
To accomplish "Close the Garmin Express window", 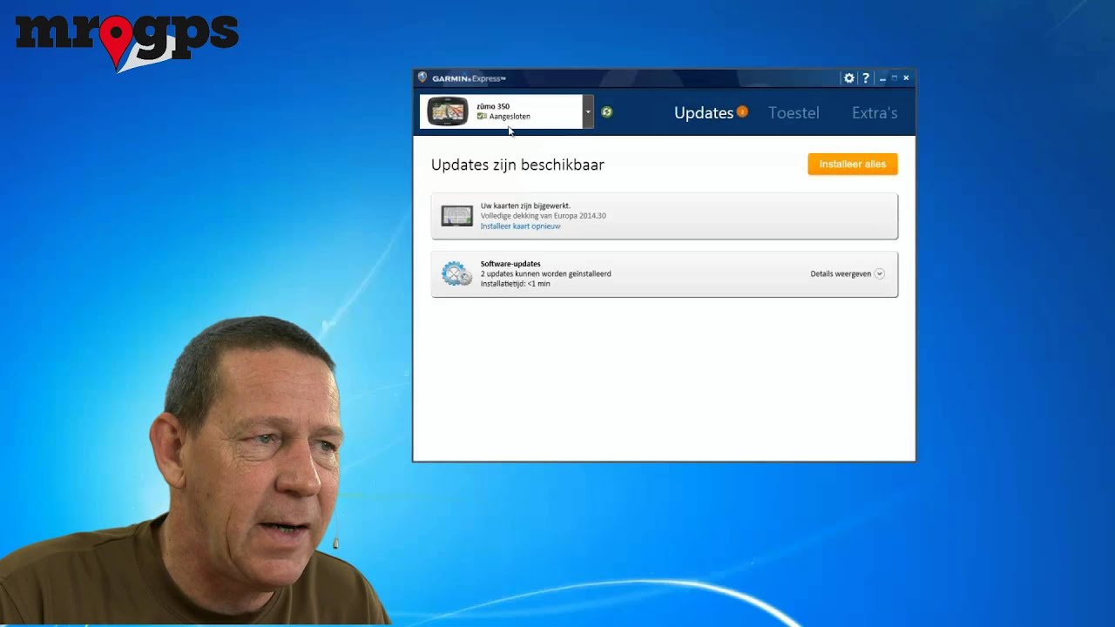I will click(906, 78).
